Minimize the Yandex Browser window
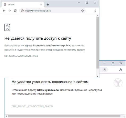The width and height of the screenshot is (126, 118). [x=104, y=63]
